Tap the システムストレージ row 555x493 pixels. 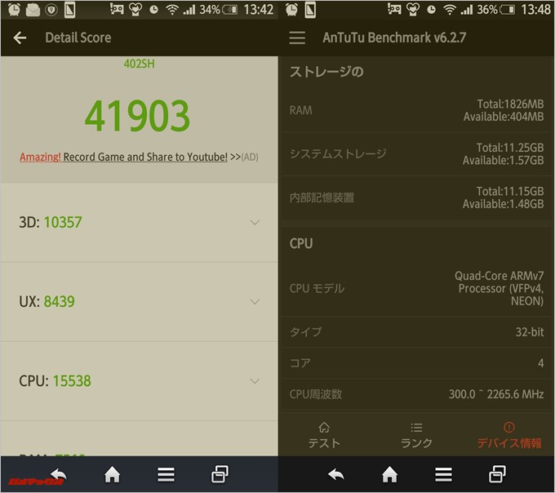click(x=416, y=154)
